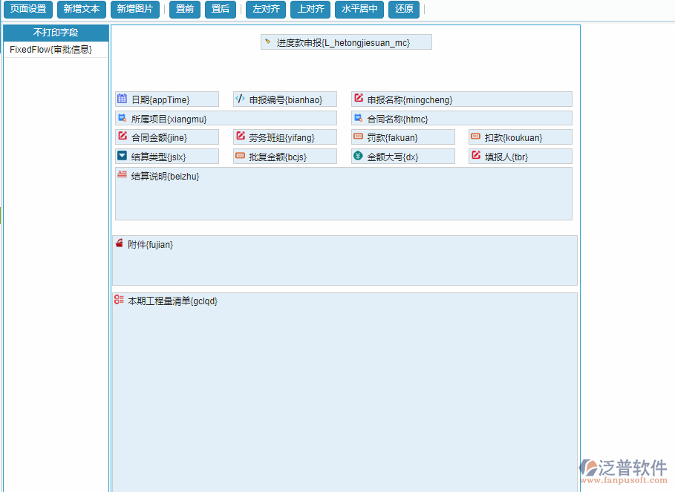This screenshot has width=675, height=492.
Task: Click the list icon on 本期工程量清单{gclqd}
Action: coord(118,300)
